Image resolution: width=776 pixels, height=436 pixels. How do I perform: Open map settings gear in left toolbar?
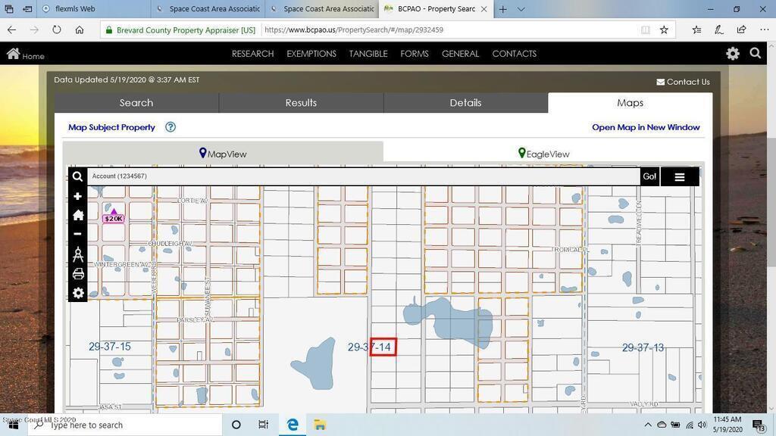[x=77, y=293]
